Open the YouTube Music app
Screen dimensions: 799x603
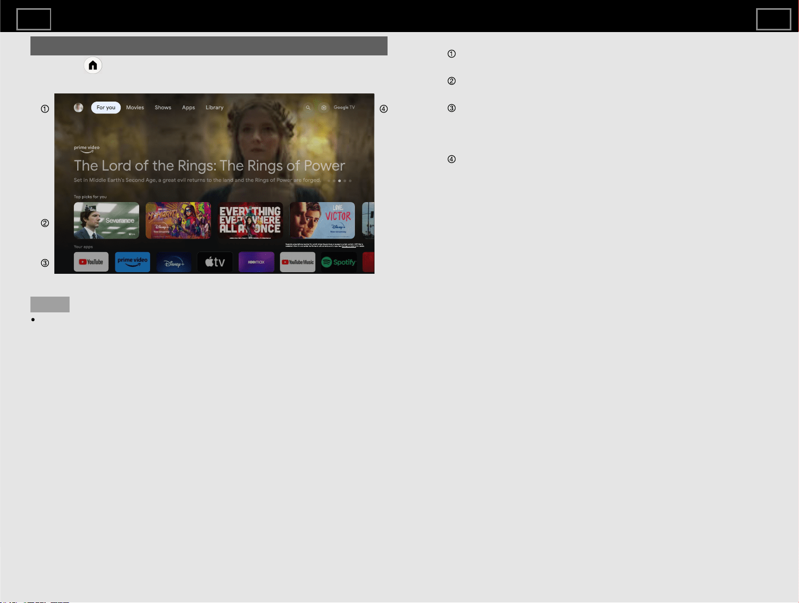pos(298,262)
